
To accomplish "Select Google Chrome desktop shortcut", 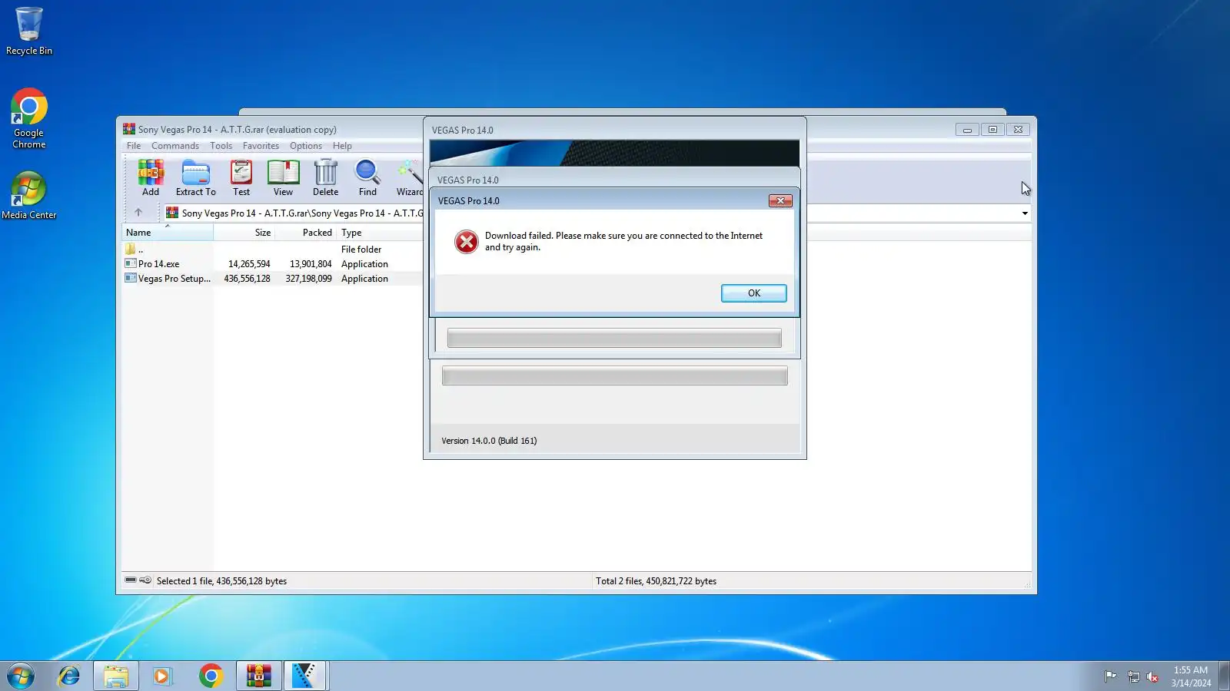I will click(29, 119).
